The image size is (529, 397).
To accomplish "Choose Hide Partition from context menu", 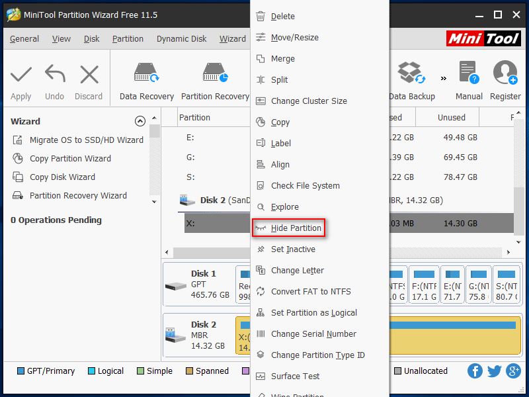I will [289, 228].
